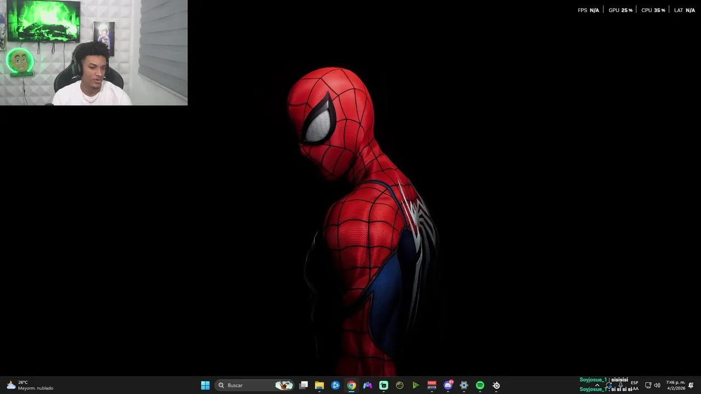Open the volume speaker tray icon

(657, 385)
